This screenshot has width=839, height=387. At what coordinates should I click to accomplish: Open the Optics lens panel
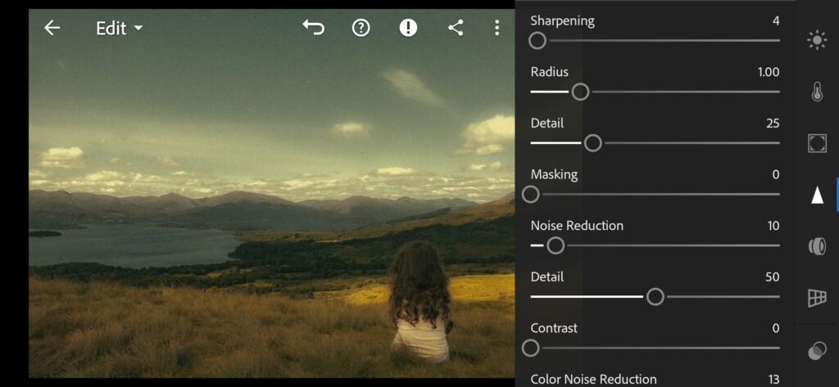(x=817, y=246)
